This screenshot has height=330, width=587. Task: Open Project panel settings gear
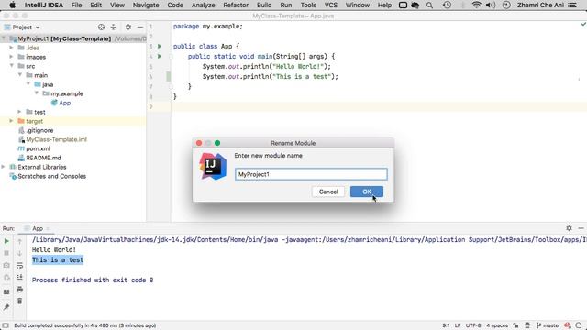coord(128,27)
